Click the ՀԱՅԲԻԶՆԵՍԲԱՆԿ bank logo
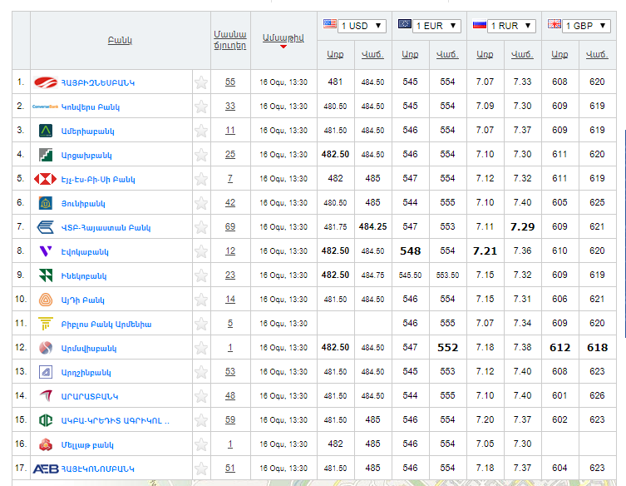The image size is (626, 486). (x=46, y=82)
